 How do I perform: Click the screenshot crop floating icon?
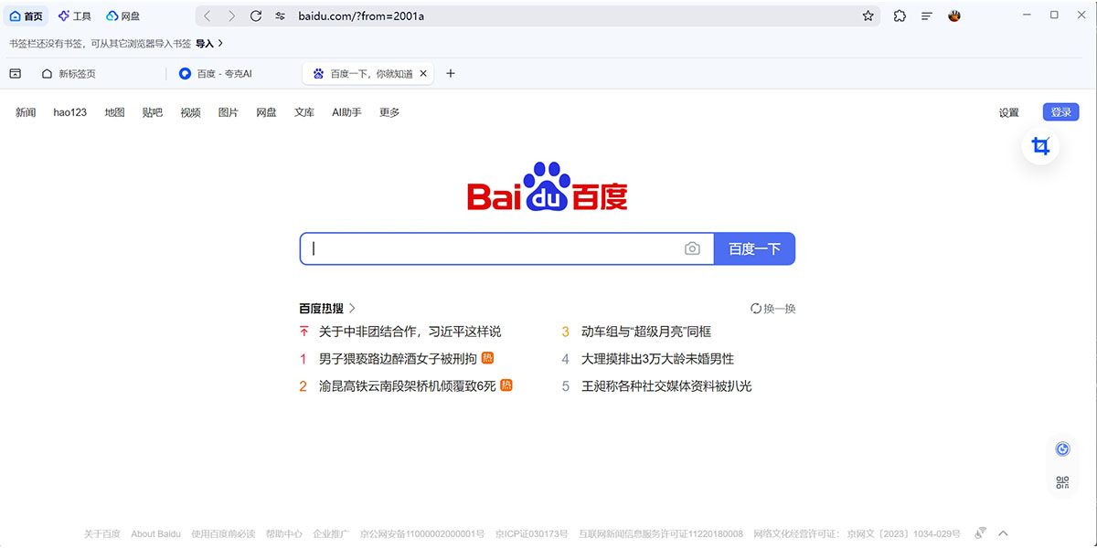[1040, 146]
